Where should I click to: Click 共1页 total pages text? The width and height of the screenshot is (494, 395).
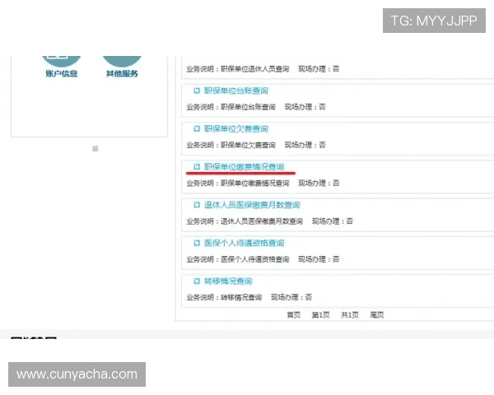pyautogui.click(x=350, y=315)
